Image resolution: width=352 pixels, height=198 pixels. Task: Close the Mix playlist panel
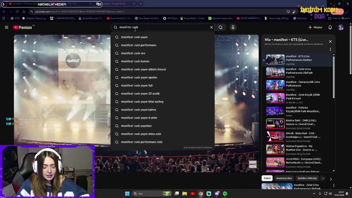(x=330, y=42)
